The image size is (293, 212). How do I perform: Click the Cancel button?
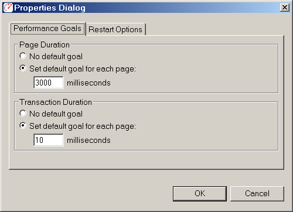pyautogui.click(x=257, y=193)
